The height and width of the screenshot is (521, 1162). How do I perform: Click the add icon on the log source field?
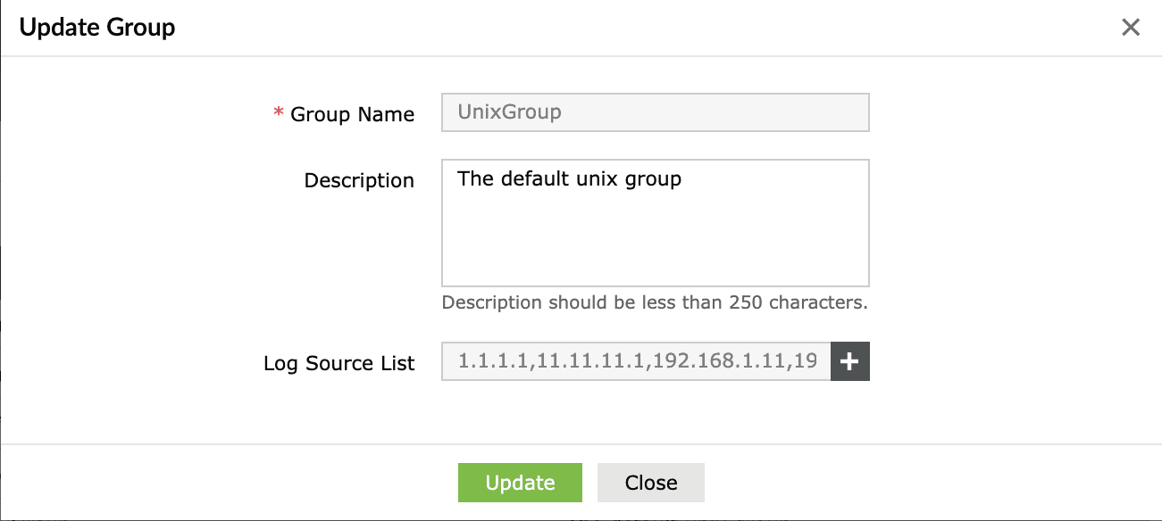coord(849,361)
